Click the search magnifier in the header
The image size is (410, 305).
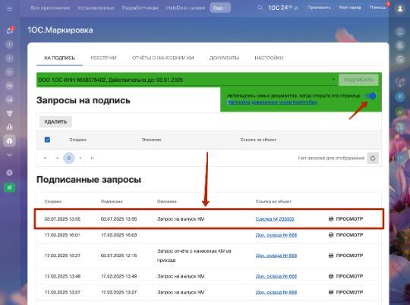(x=260, y=8)
